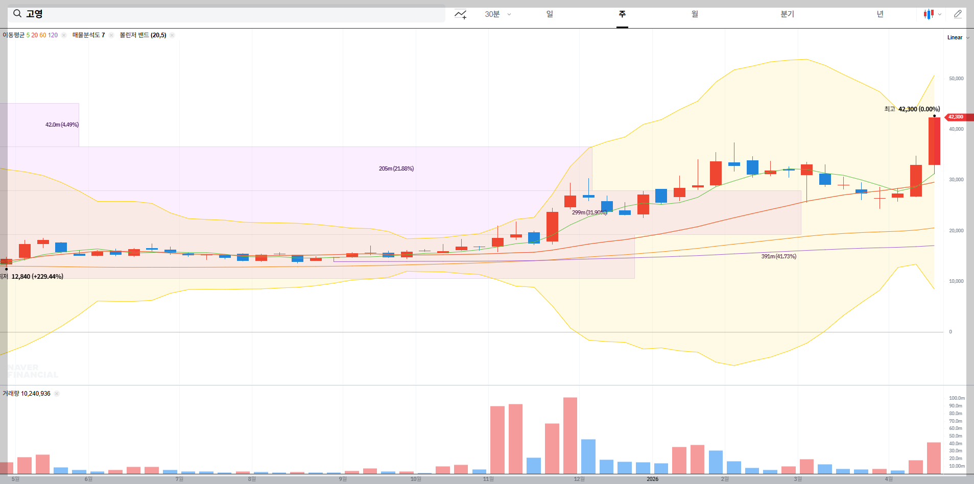Switch to the 일 daily chart tab
Screen dimensions: 974x484
[x=550, y=14]
